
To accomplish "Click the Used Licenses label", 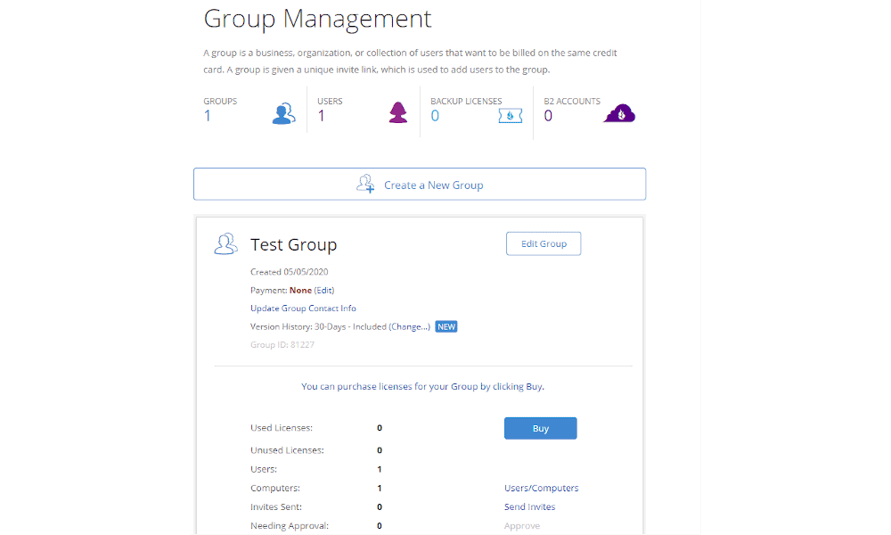I will 282,427.
